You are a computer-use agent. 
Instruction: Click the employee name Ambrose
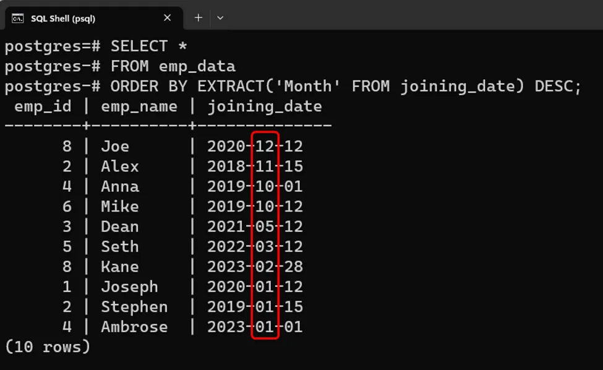click(x=134, y=327)
